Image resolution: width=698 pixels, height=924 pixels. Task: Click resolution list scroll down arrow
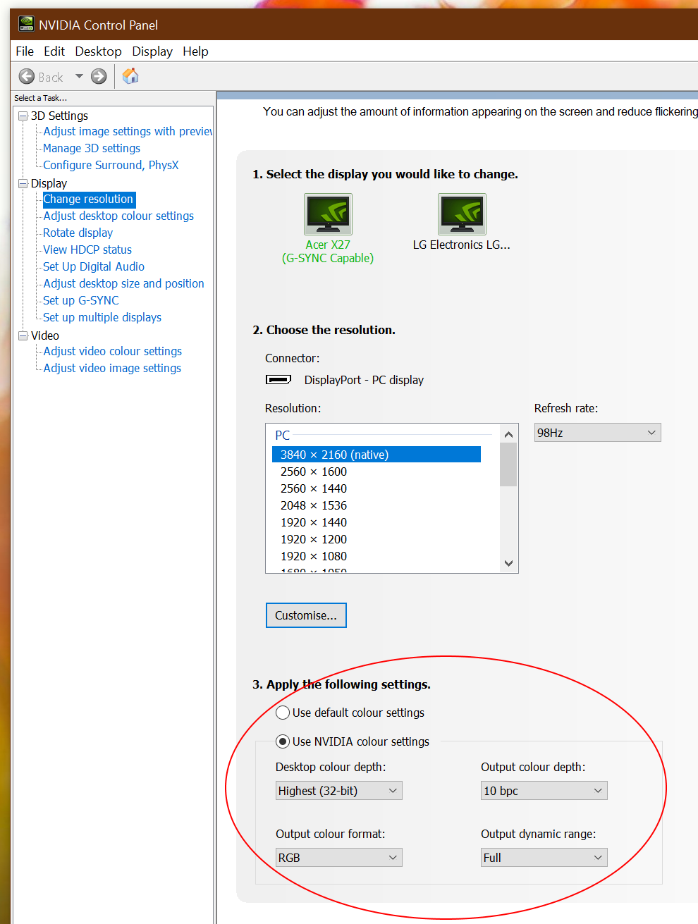point(508,563)
